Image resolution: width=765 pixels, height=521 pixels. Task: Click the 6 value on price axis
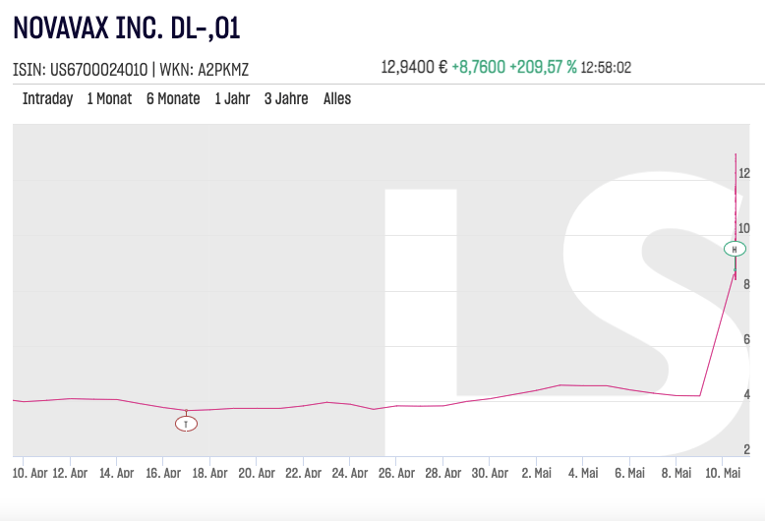pyautogui.click(x=746, y=339)
